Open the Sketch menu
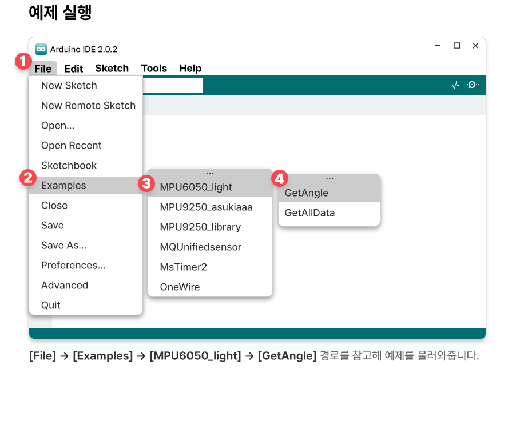Viewport: 512px width, 421px height. coord(112,69)
